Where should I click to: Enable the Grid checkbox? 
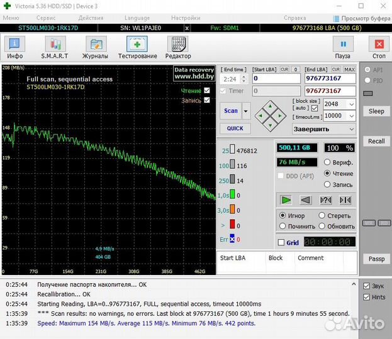coord(281,242)
